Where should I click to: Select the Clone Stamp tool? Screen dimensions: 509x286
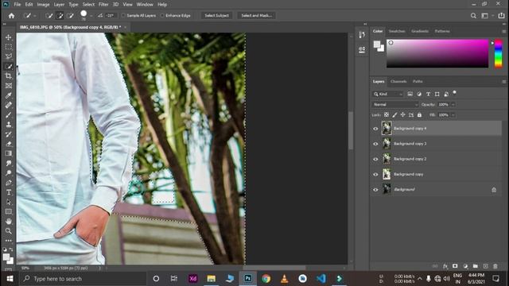coord(9,125)
